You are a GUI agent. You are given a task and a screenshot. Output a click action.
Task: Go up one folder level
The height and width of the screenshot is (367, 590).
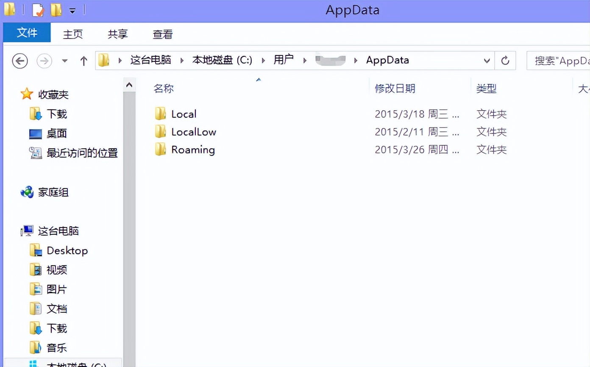coord(83,61)
